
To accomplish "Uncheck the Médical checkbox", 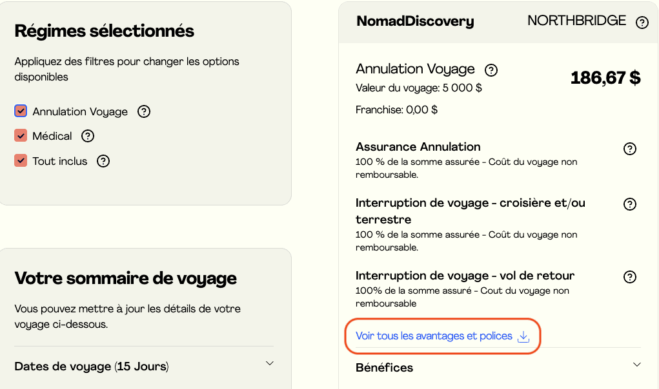I will pyautogui.click(x=21, y=136).
